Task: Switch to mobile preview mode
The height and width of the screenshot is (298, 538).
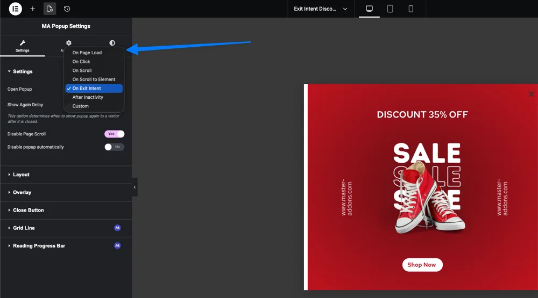Action: 410,9
